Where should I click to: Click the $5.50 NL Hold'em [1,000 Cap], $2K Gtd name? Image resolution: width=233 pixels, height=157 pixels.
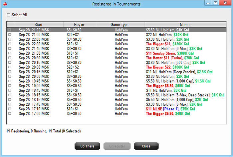point(177,100)
